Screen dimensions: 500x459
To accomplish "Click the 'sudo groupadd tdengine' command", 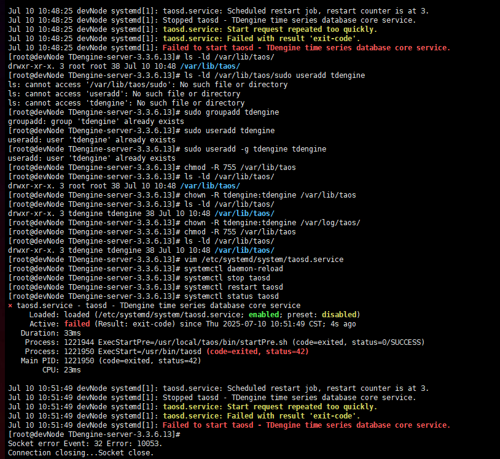I will pos(232,112).
